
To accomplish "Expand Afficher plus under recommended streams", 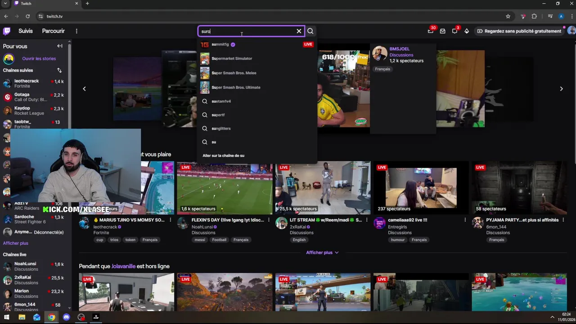I will click(x=322, y=252).
